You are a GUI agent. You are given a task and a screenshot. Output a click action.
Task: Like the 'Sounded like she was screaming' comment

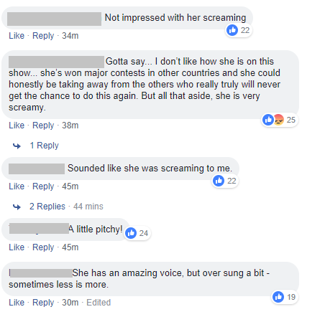(x=17, y=186)
